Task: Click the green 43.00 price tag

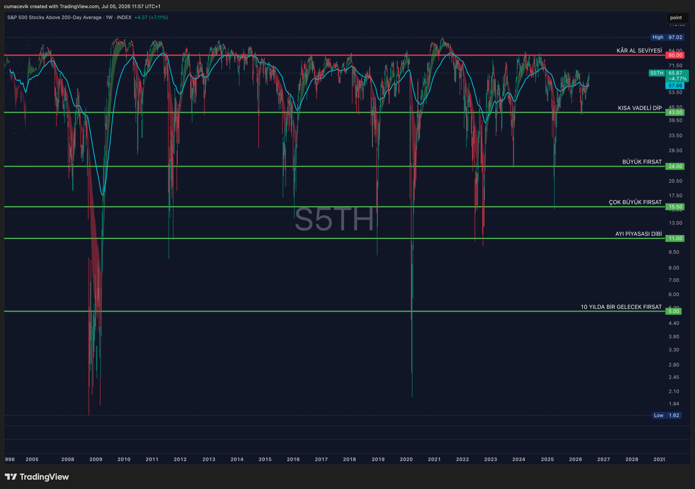Action: click(x=675, y=112)
